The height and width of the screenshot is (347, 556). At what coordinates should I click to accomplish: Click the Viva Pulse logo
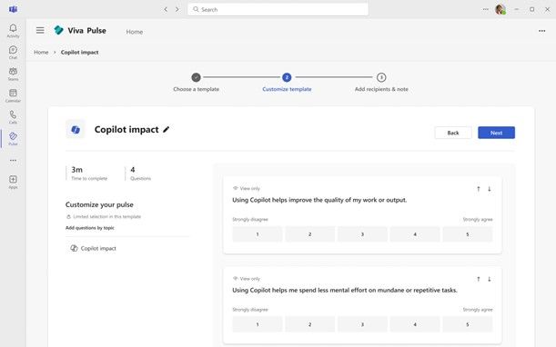(58, 31)
